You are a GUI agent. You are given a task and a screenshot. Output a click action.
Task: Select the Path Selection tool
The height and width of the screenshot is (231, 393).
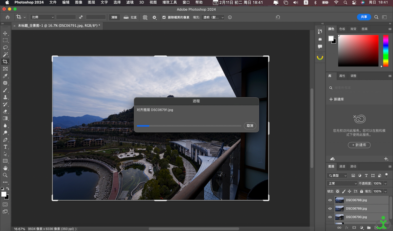tap(5, 154)
